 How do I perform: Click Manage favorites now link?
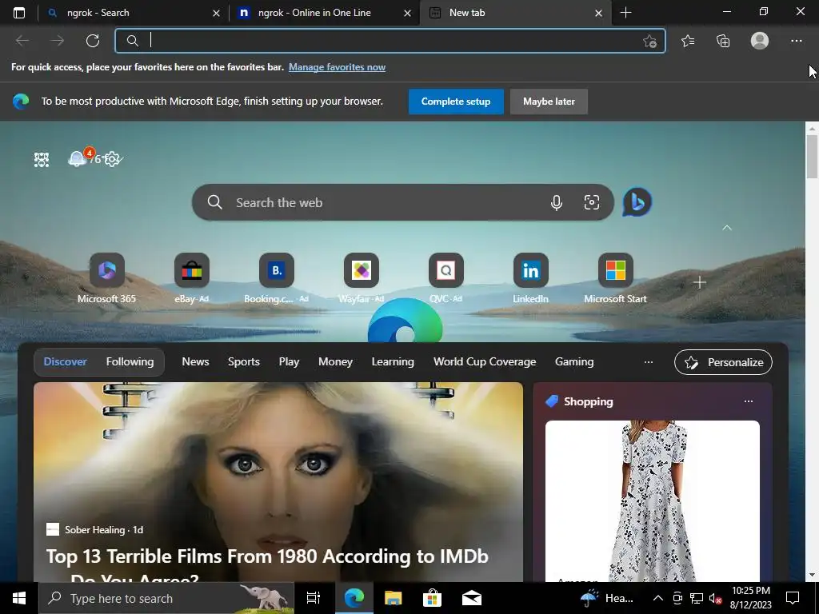pyautogui.click(x=337, y=67)
